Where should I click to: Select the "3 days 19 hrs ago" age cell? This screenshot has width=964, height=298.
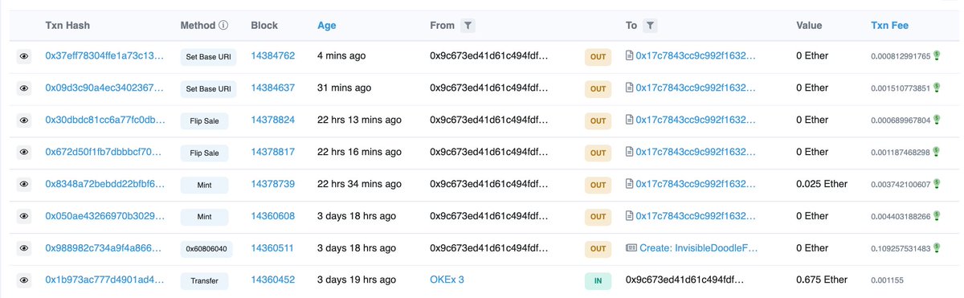click(x=357, y=280)
